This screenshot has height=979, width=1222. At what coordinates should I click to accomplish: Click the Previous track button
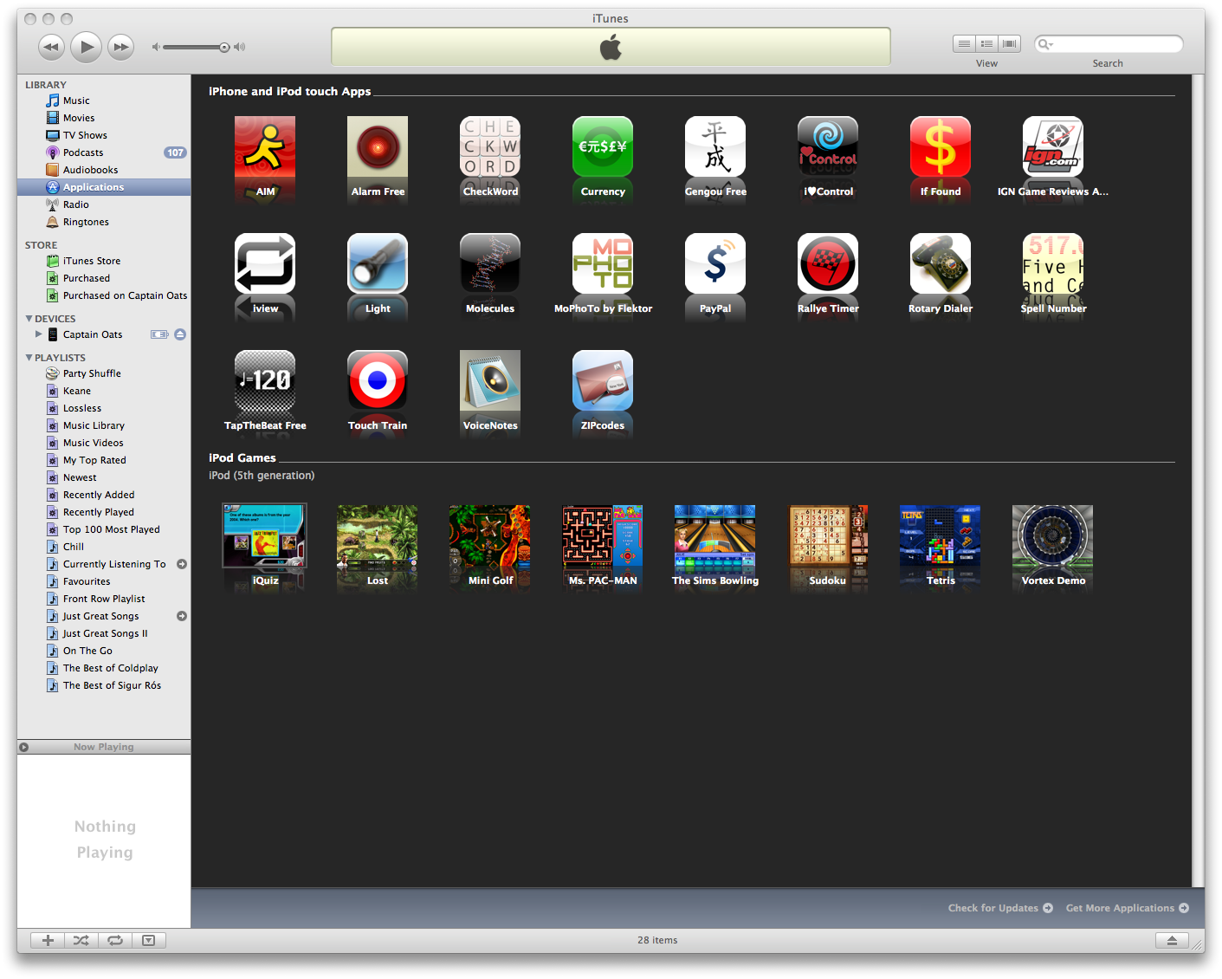click(x=51, y=47)
